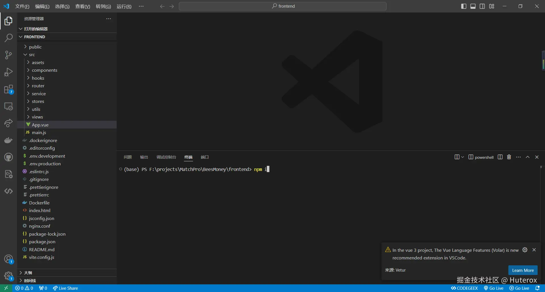Viewport: 545px width, 292px height.
Task: Click the frontend command center search box
Action: [x=283, y=6]
